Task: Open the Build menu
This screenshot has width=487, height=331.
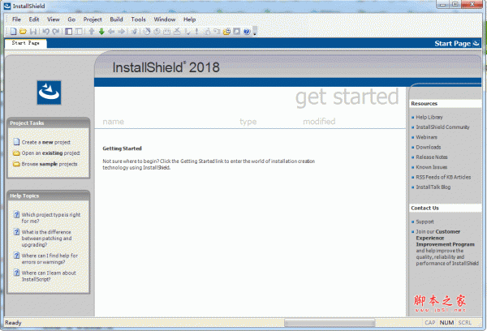Action: pos(116,19)
